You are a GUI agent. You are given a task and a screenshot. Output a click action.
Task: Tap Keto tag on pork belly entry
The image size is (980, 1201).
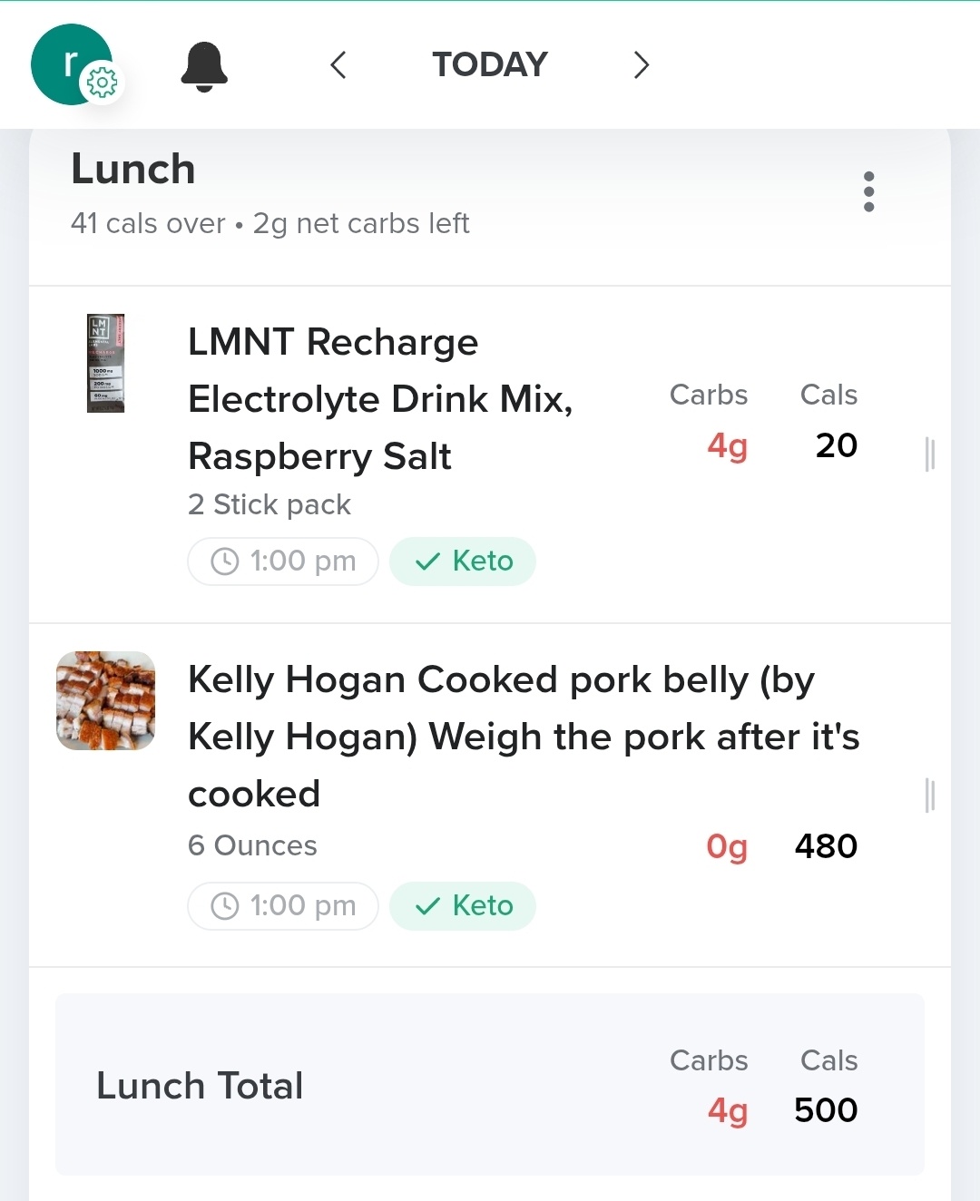coord(463,905)
